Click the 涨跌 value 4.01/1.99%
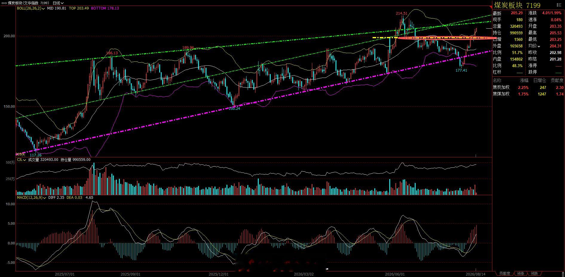565x277 pixels. click(x=552, y=13)
